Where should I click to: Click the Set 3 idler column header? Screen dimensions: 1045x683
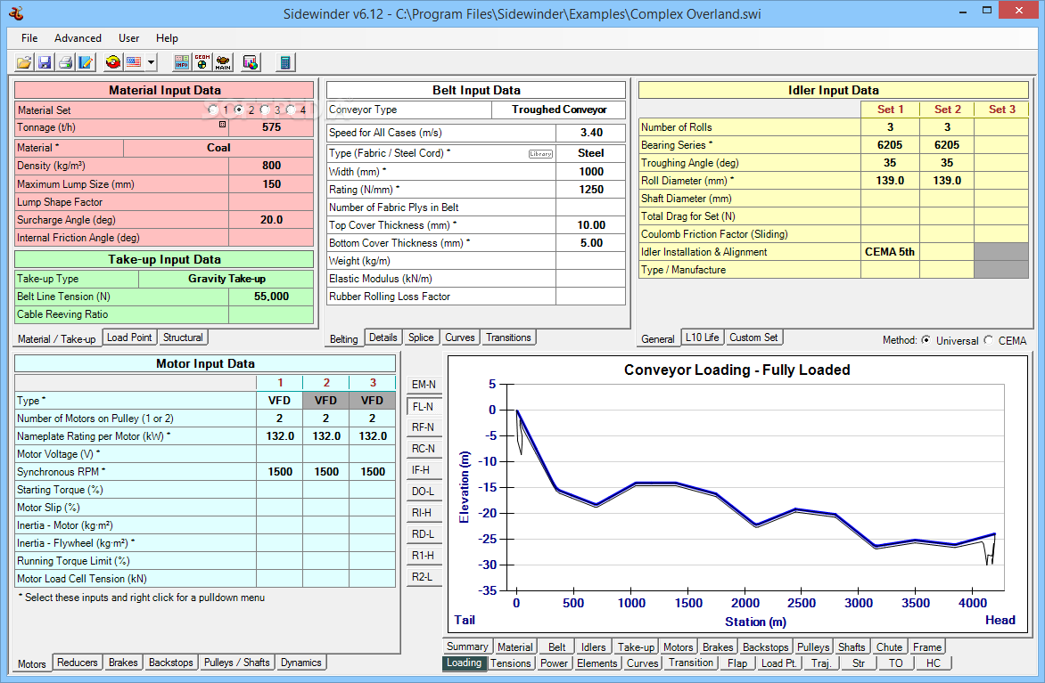tap(1001, 110)
